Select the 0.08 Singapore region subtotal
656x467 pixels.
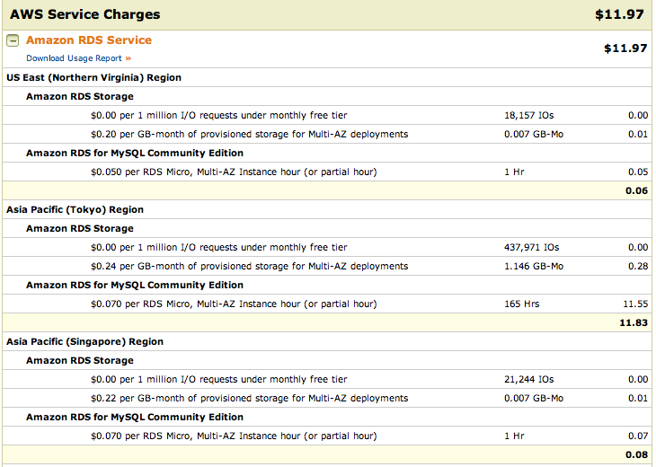point(636,454)
